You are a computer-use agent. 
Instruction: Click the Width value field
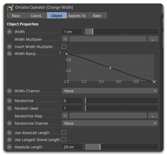72,32
